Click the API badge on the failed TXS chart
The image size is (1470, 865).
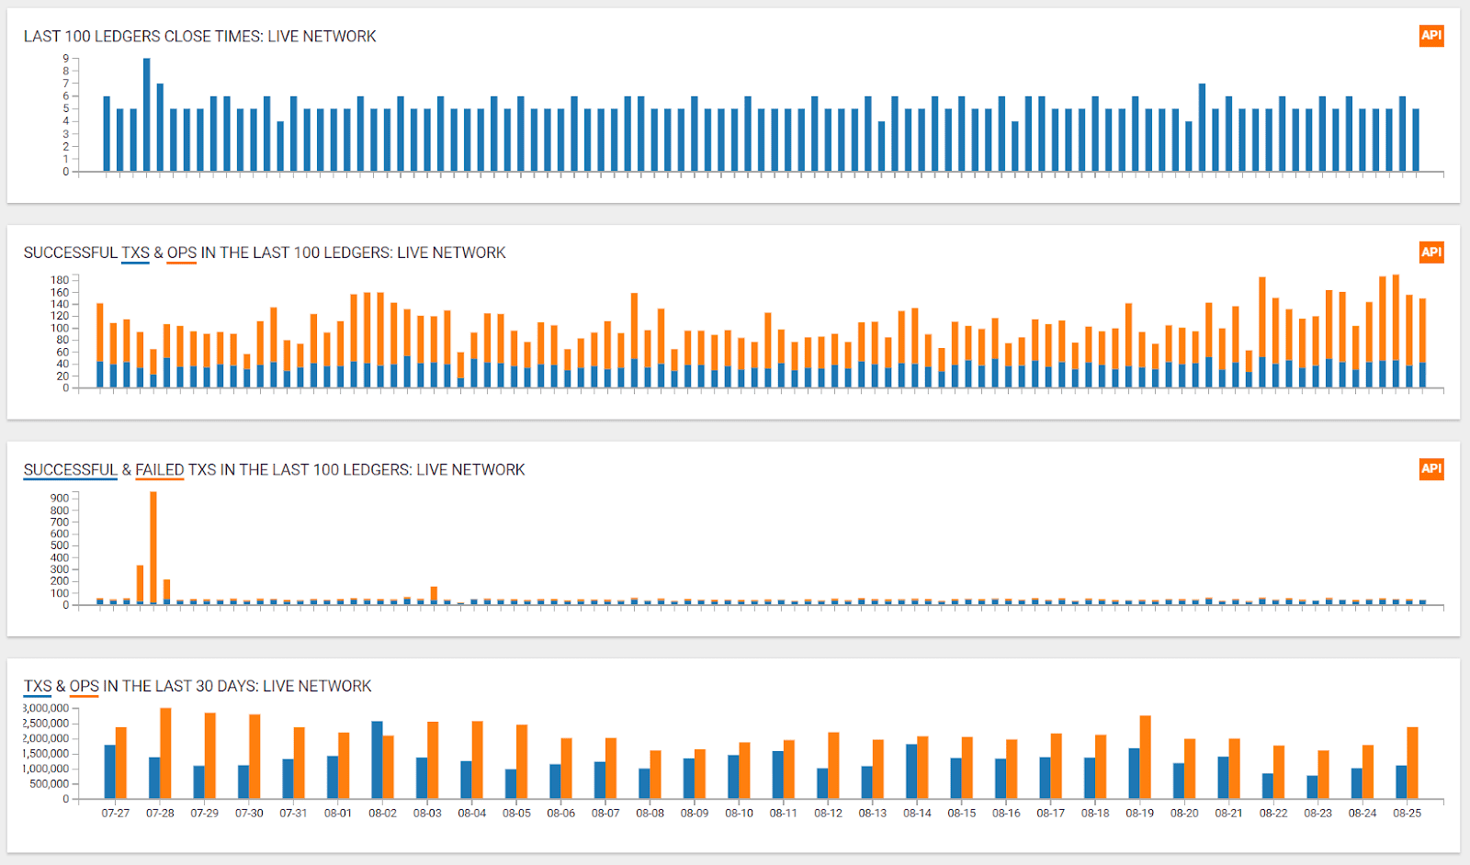coord(1430,469)
